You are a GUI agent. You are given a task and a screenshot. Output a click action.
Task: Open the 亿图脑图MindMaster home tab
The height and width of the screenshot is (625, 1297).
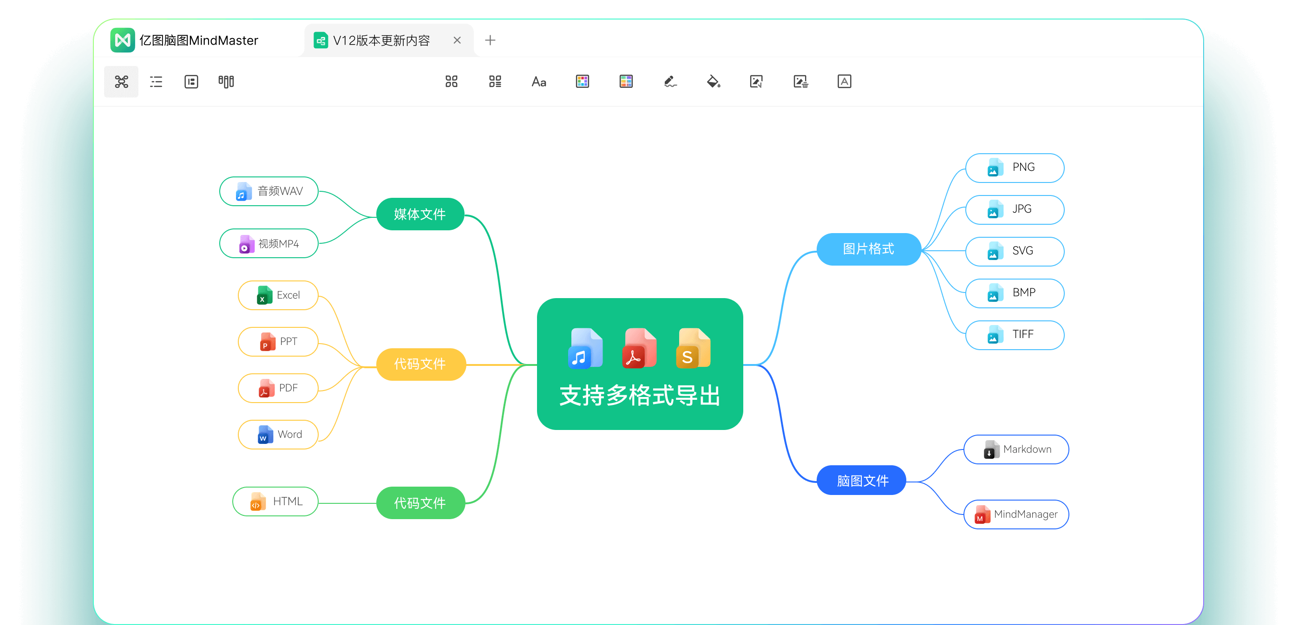[198, 40]
